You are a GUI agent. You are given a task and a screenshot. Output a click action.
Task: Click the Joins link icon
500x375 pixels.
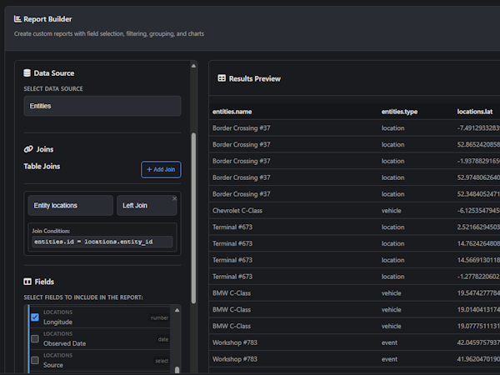[x=28, y=149]
